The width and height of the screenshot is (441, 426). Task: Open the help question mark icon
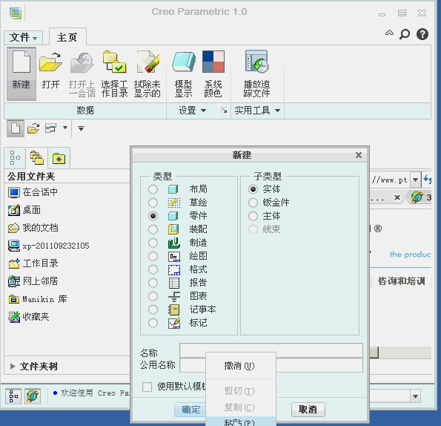[x=422, y=34]
